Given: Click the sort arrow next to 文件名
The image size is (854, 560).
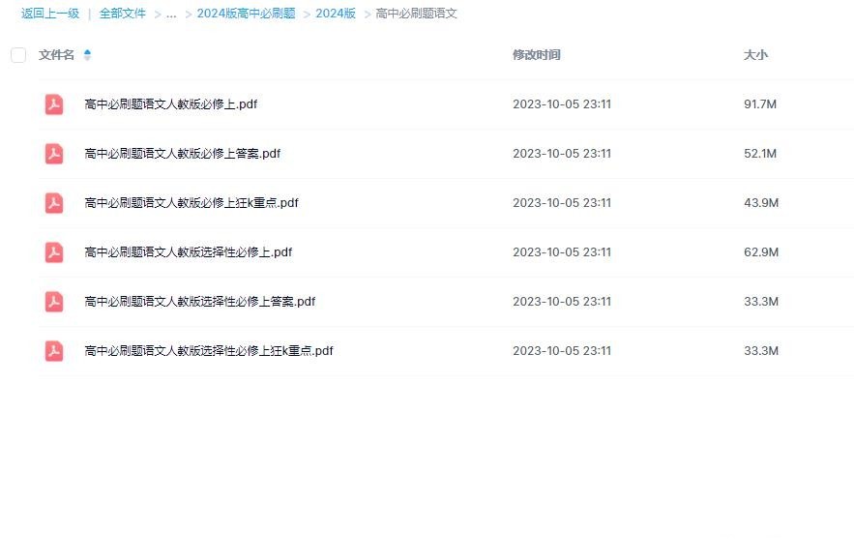Looking at the screenshot, I should (87, 54).
